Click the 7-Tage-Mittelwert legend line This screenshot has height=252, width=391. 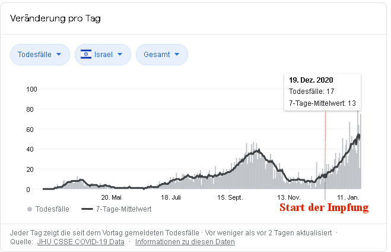pos(87,209)
